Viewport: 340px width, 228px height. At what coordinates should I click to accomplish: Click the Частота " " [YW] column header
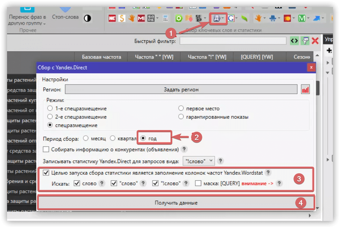point(154,57)
